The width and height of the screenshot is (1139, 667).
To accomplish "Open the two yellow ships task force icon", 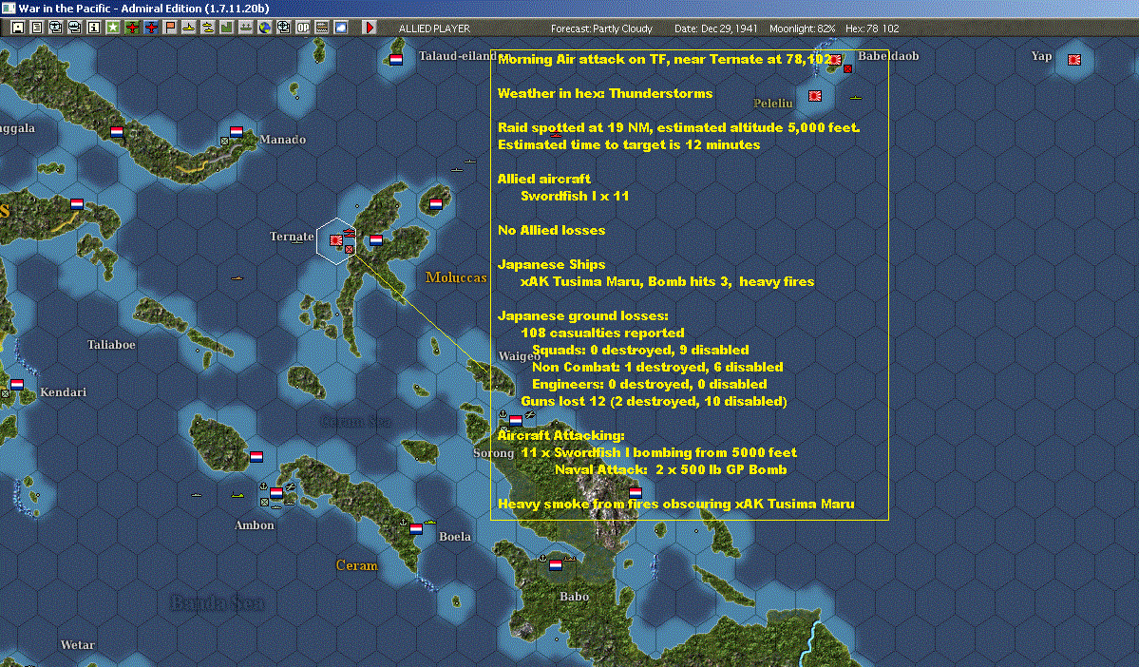I will 207,28.
